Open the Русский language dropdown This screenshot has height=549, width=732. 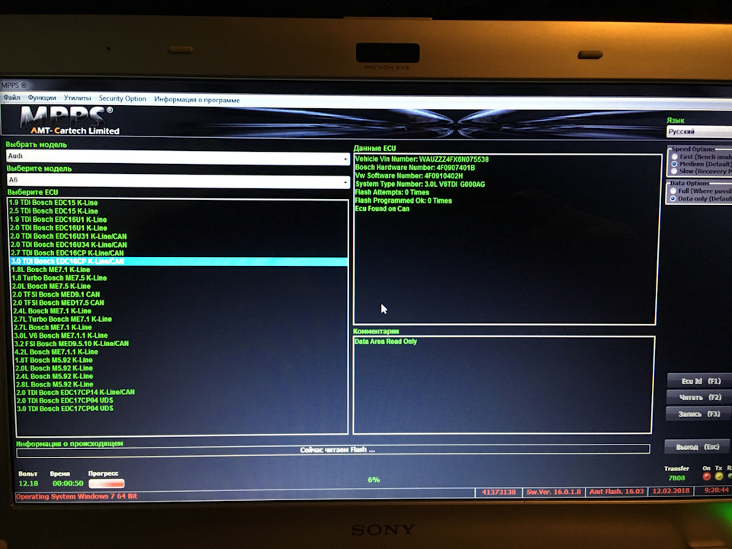pos(699,132)
